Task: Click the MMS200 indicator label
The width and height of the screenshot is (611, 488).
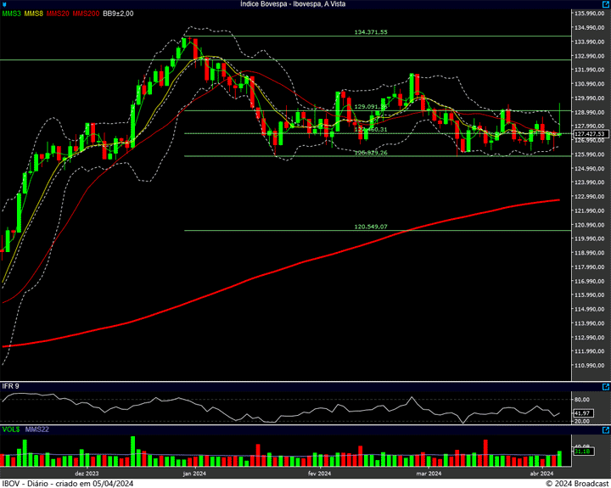Action: [85, 14]
